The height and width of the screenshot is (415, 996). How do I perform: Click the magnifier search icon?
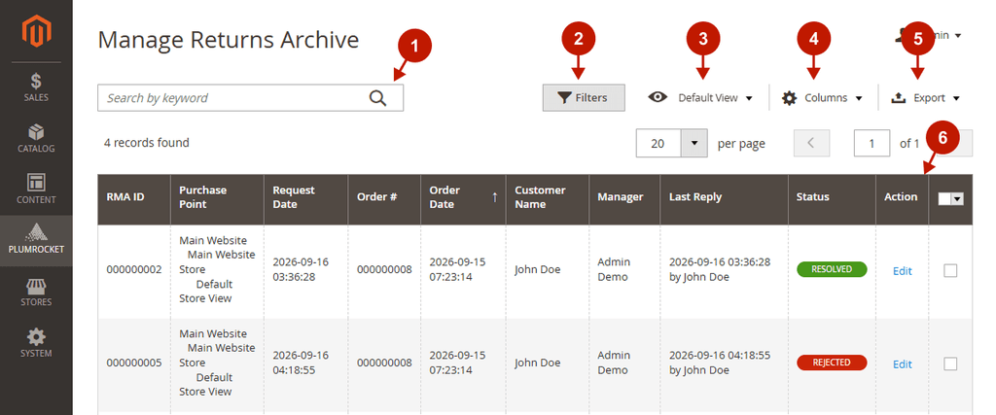tap(378, 98)
